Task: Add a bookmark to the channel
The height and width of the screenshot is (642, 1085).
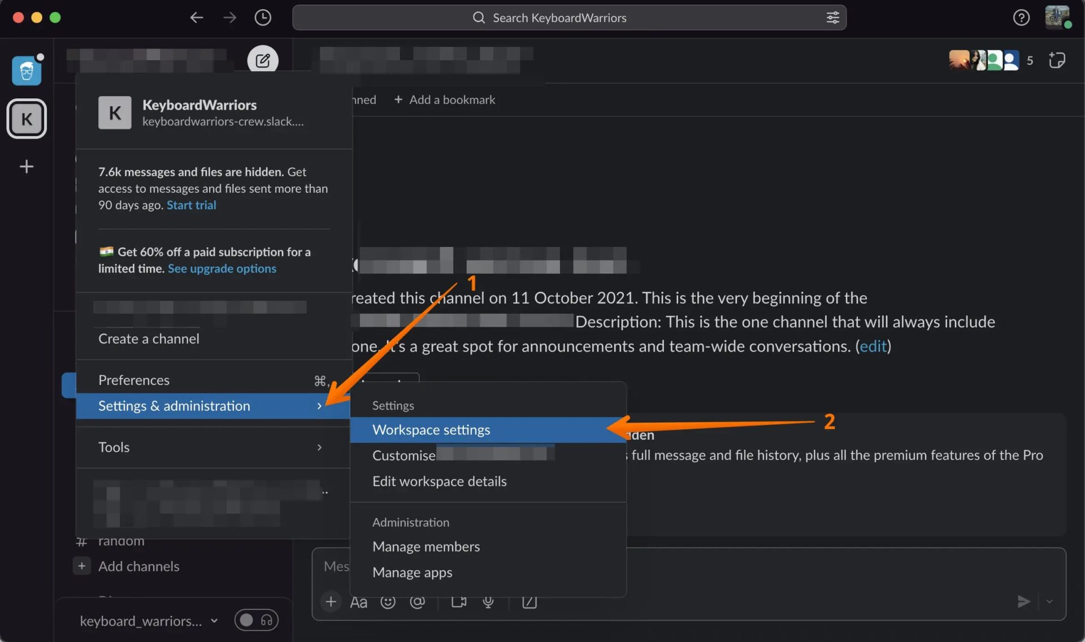Action: [444, 99]
